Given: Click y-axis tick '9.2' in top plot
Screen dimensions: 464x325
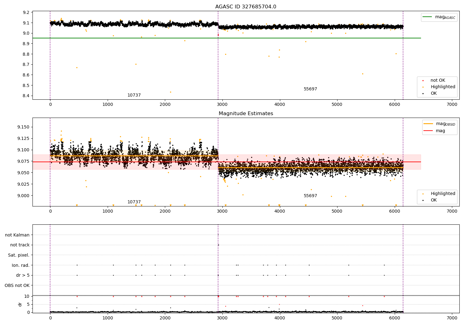Looking at the screenshot, I should coord(26,12).
